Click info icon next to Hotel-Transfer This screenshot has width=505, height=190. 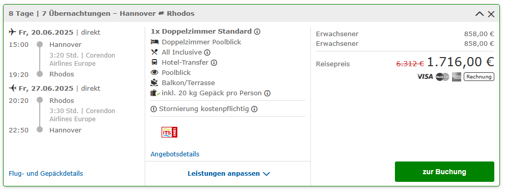[214, 63]
